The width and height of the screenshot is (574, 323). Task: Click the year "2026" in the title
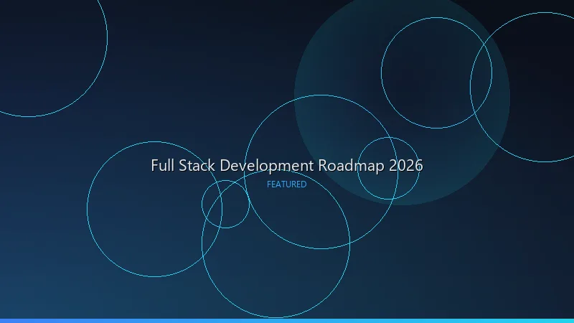click(x=405, y=165)
